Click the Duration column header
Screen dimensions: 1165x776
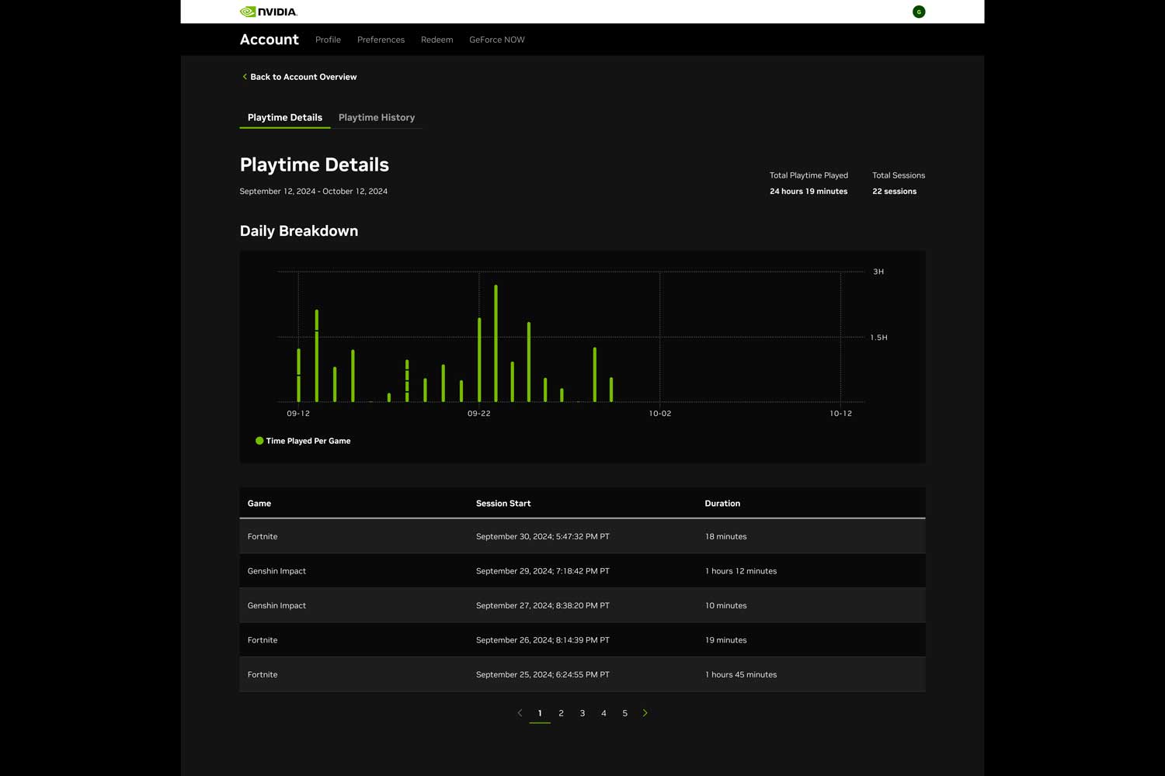click(x=722, y=504)
